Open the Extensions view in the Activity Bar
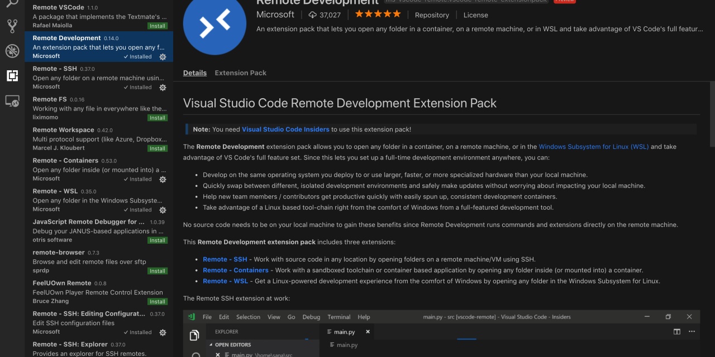This screenshot has width=715, height=357. 12,75
